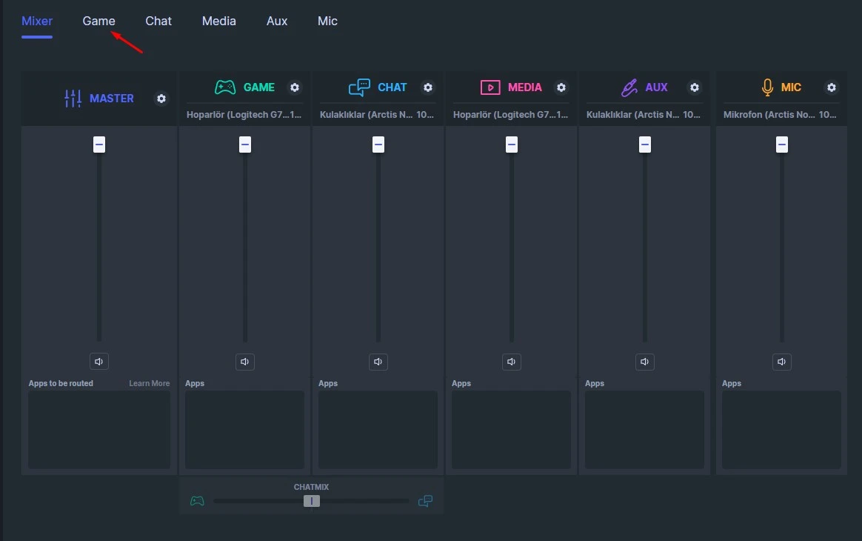Open the Aux output device dropdown
Image resolution: width=862 pixels, height=541 pixels.
[644, 114]
